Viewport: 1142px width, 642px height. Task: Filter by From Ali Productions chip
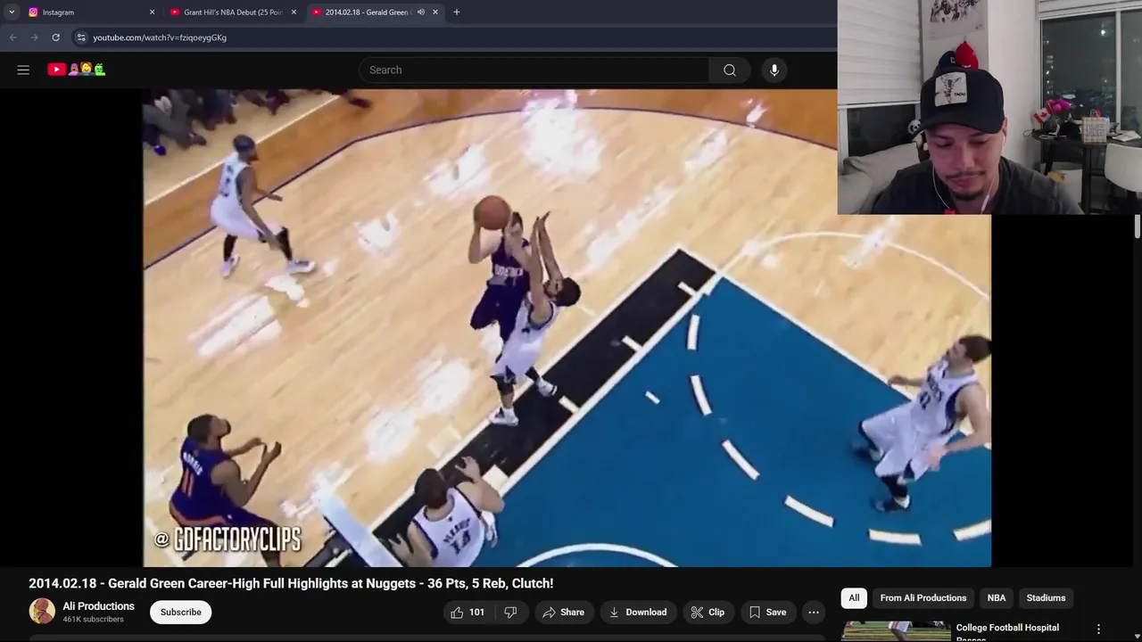coord(923,597)
